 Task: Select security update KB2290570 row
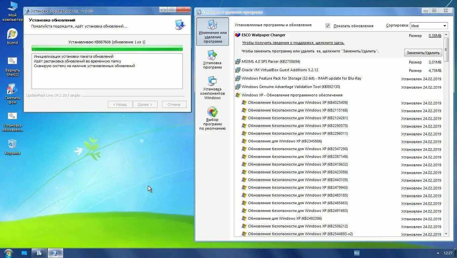click(339, 126)
